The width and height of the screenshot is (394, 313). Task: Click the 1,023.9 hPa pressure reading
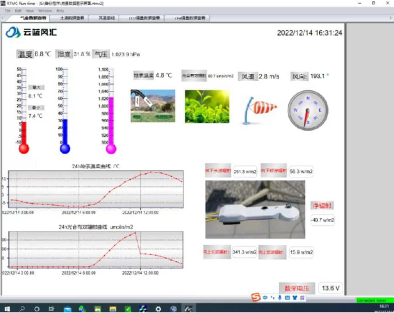click(x=126, y=55)
